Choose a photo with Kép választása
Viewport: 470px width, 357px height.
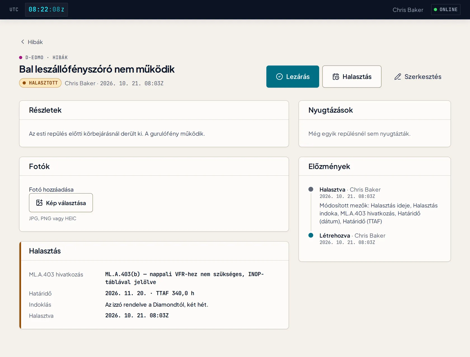coord(61,203)
